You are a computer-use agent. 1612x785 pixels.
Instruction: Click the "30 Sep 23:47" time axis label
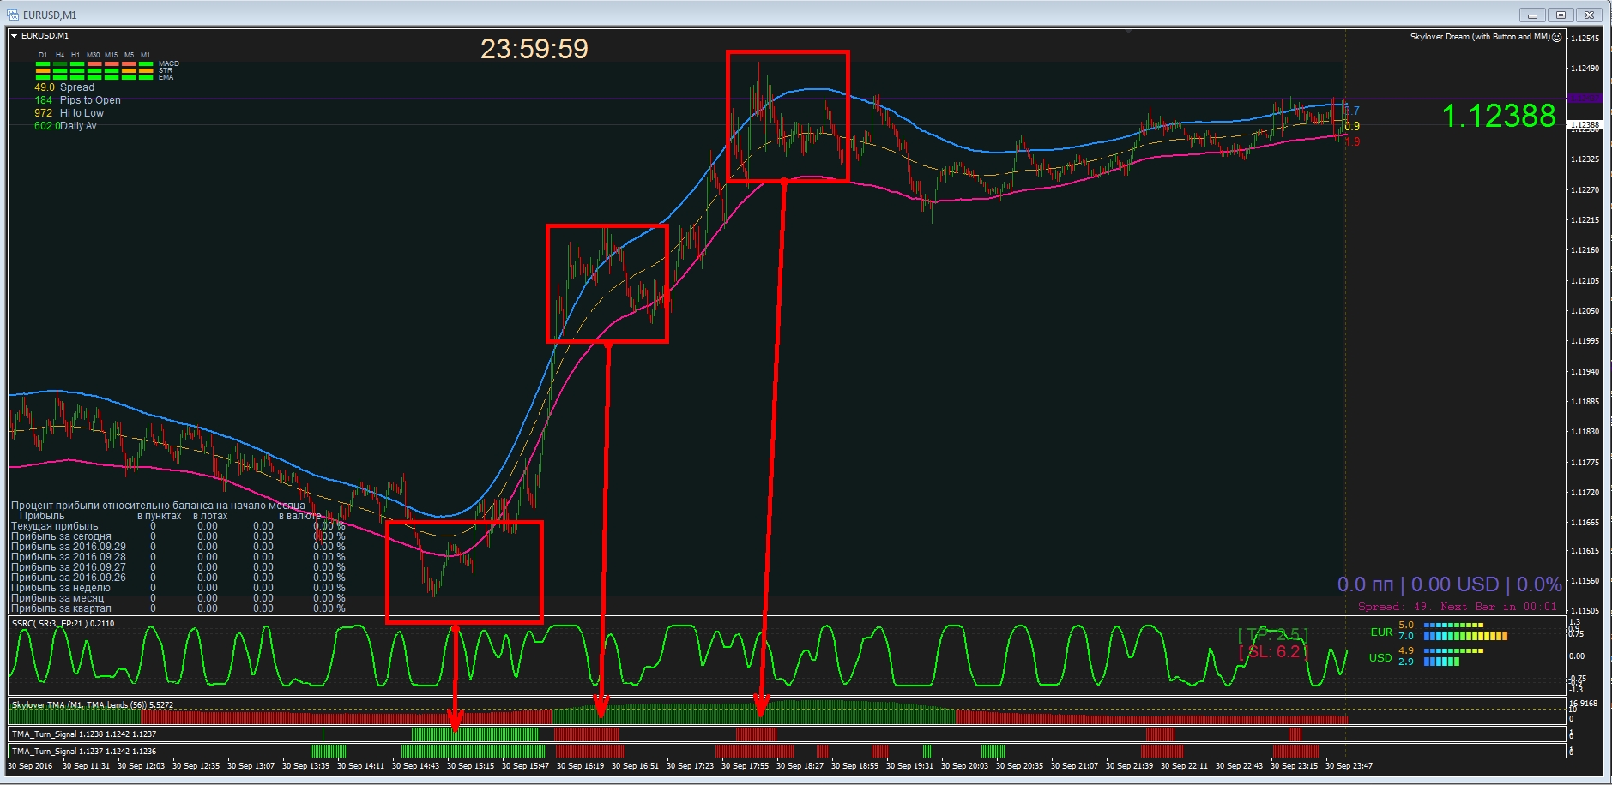(x=1349, y=766)
